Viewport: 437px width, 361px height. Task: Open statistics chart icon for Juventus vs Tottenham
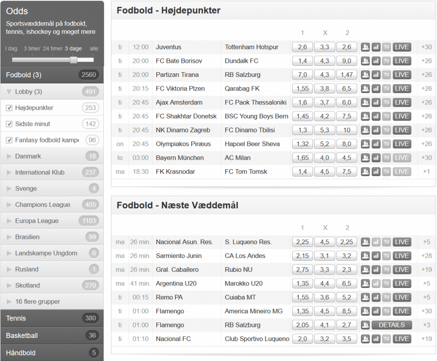tap(376, 47)
